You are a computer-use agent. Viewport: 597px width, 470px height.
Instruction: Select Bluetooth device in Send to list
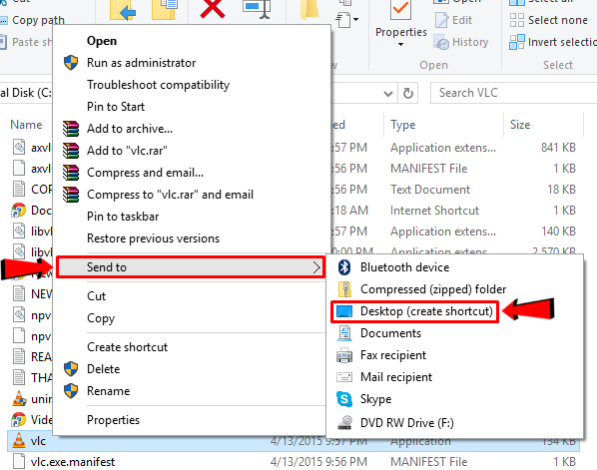pyautogui.click(x=404, y=267)
